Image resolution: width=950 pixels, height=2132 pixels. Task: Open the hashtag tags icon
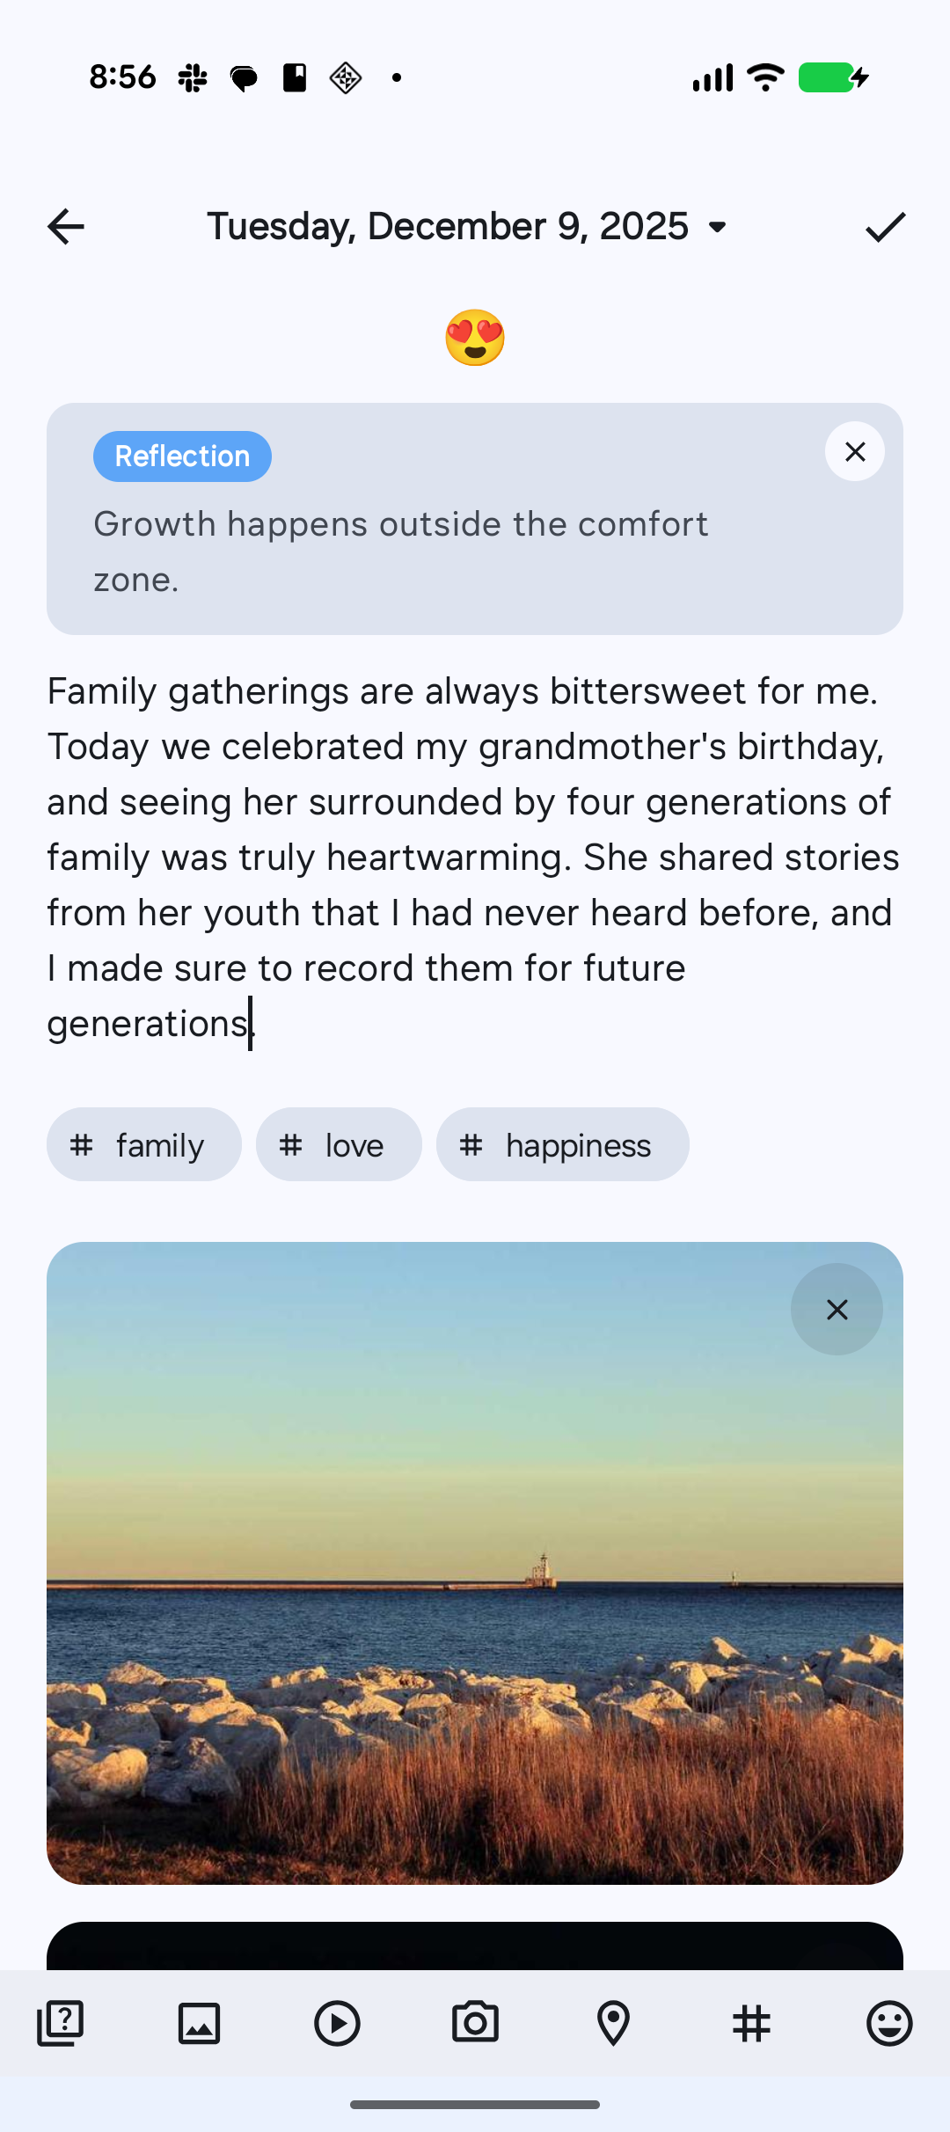tap(751, 2023)
